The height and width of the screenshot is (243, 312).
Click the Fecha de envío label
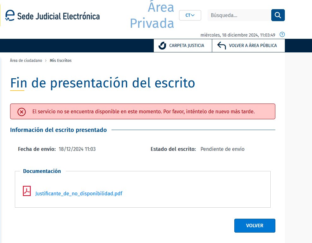click(37, 149)
